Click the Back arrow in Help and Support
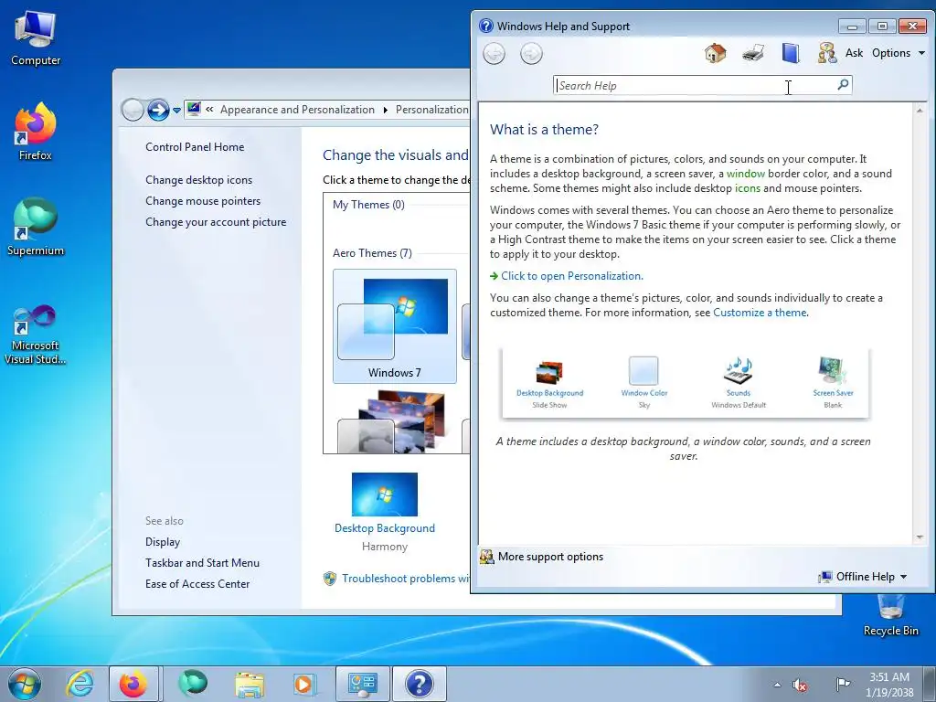 (494, 54)
